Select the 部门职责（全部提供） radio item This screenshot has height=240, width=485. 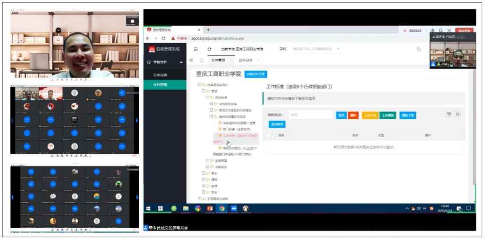click(x=220, y=129)
